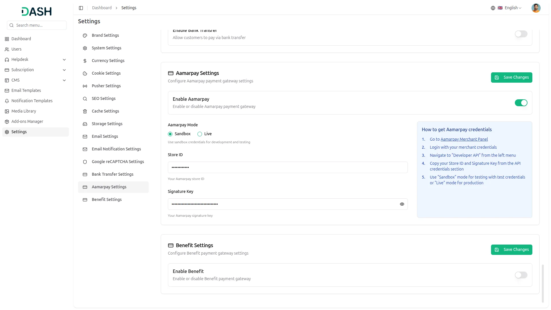Jump to Currency Settings section
This screenshot has width=551, height=310.
click(x=113, y=61)
